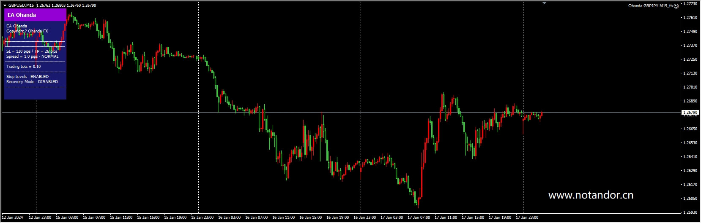Click the 1.26650 price axis label
Screen dimensions: 701x223
[x=690, y=129]
